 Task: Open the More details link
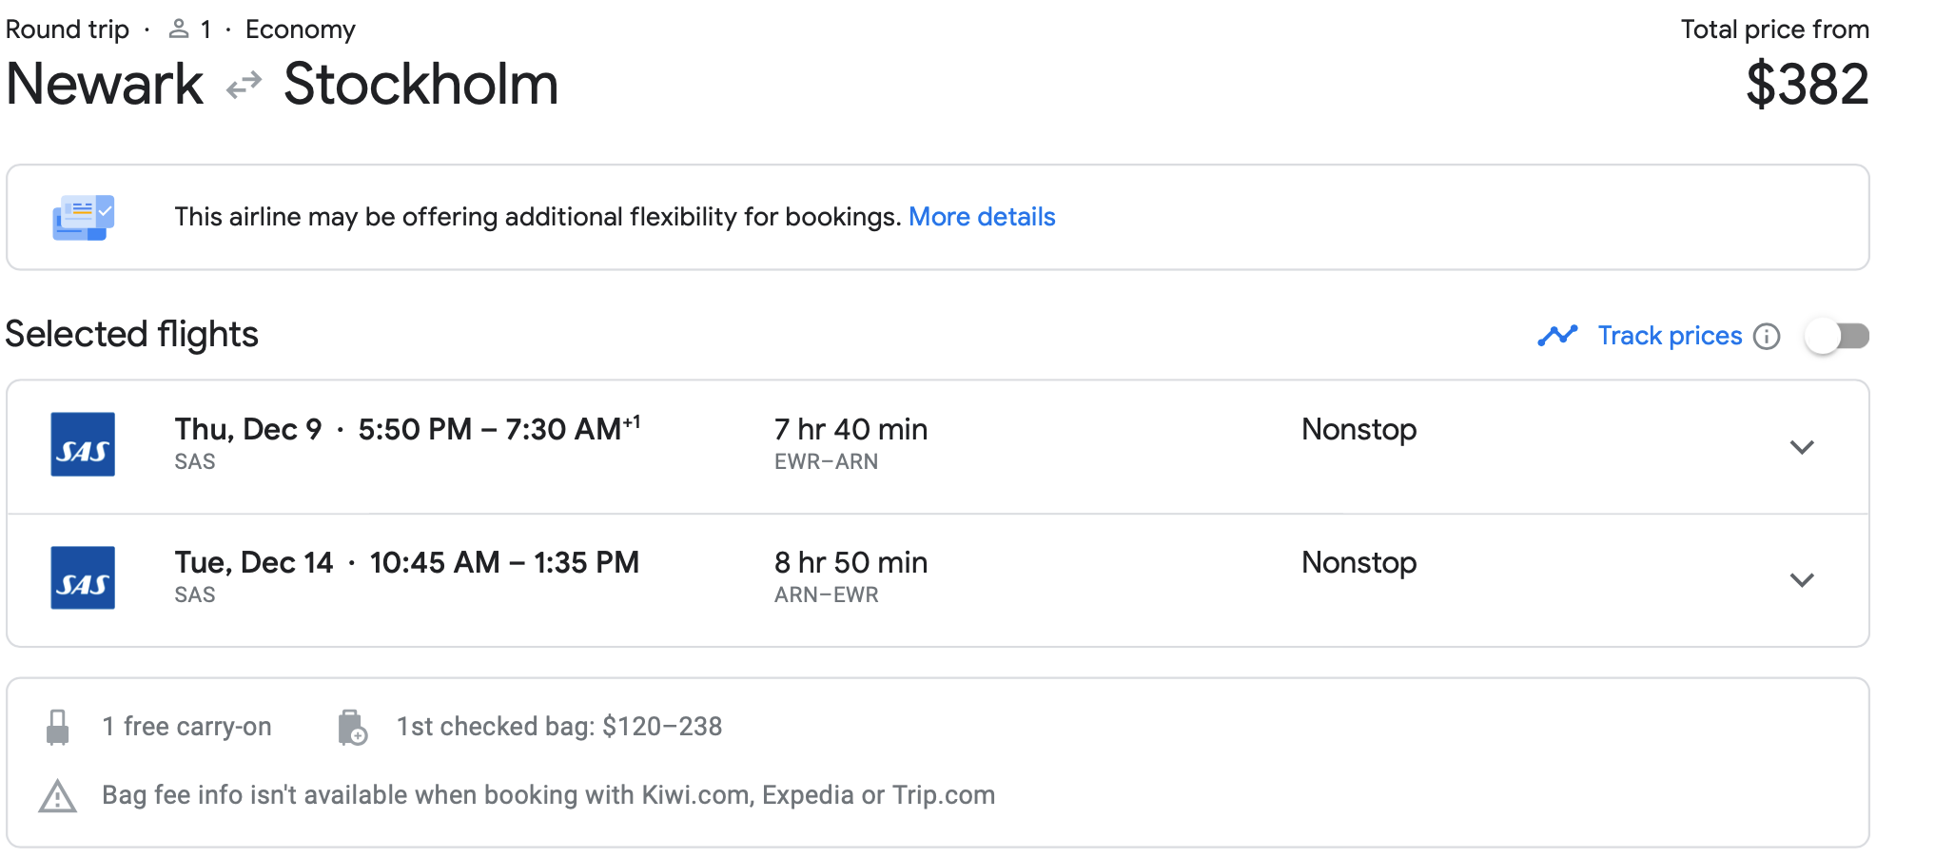[982, 217]
